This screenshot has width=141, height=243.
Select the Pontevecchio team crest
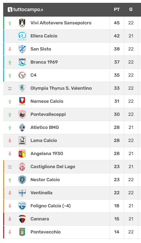click(x=22, y=232)
